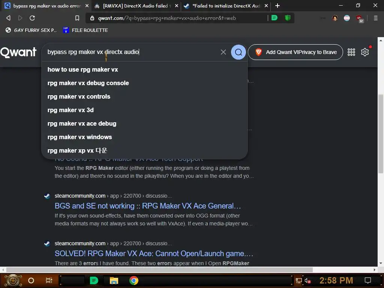Open the FILE ROULETTE bookmark
The height and width of the screenshot is (288, 384).
click(85, 30)
